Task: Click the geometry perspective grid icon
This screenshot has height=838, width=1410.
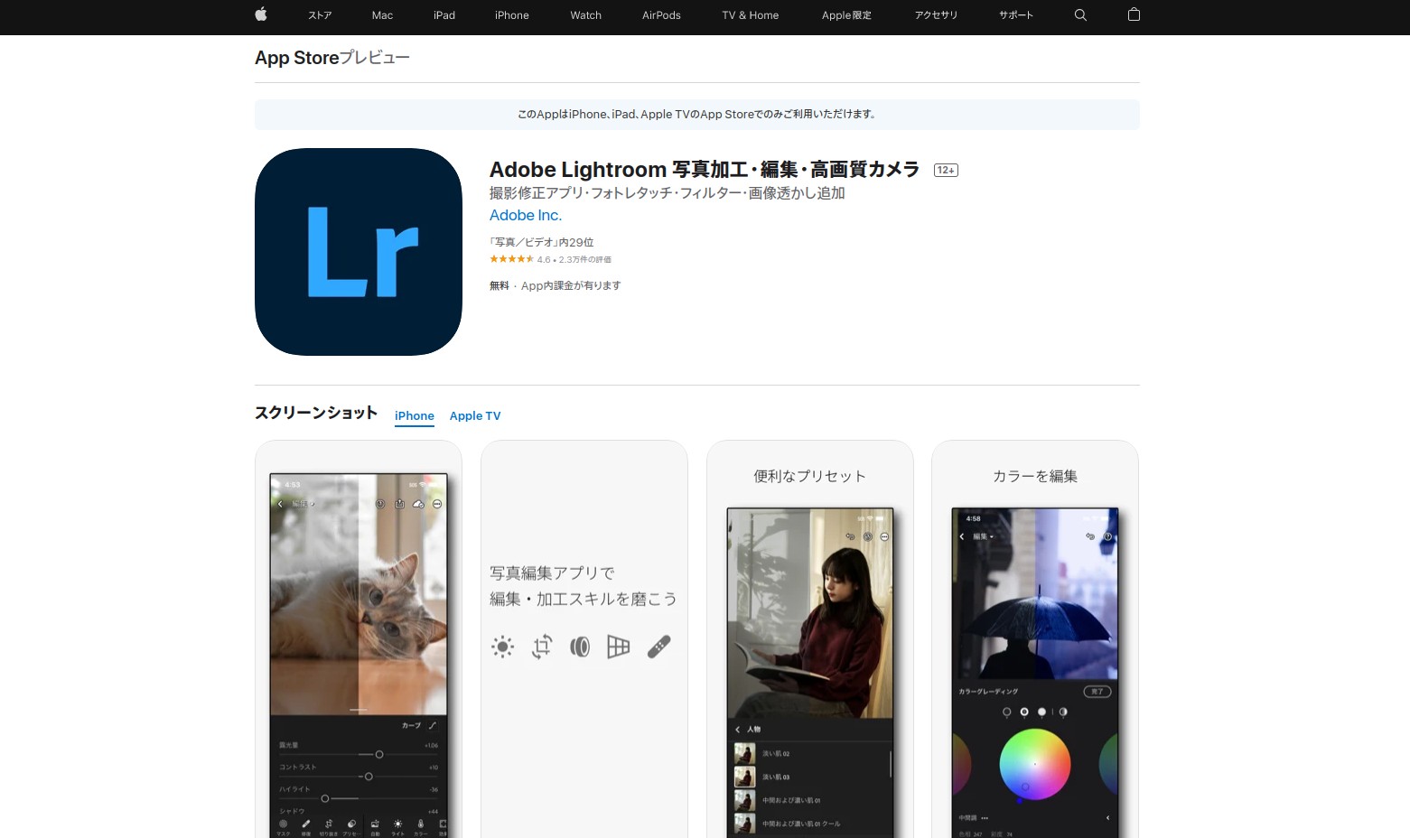Action: pos(618,647)
